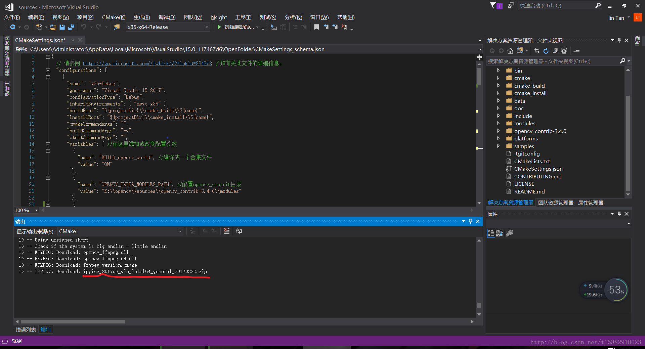Click the Navigate Backward arrow icon
This screenshot has width=645, height=349.
point(13,27)
